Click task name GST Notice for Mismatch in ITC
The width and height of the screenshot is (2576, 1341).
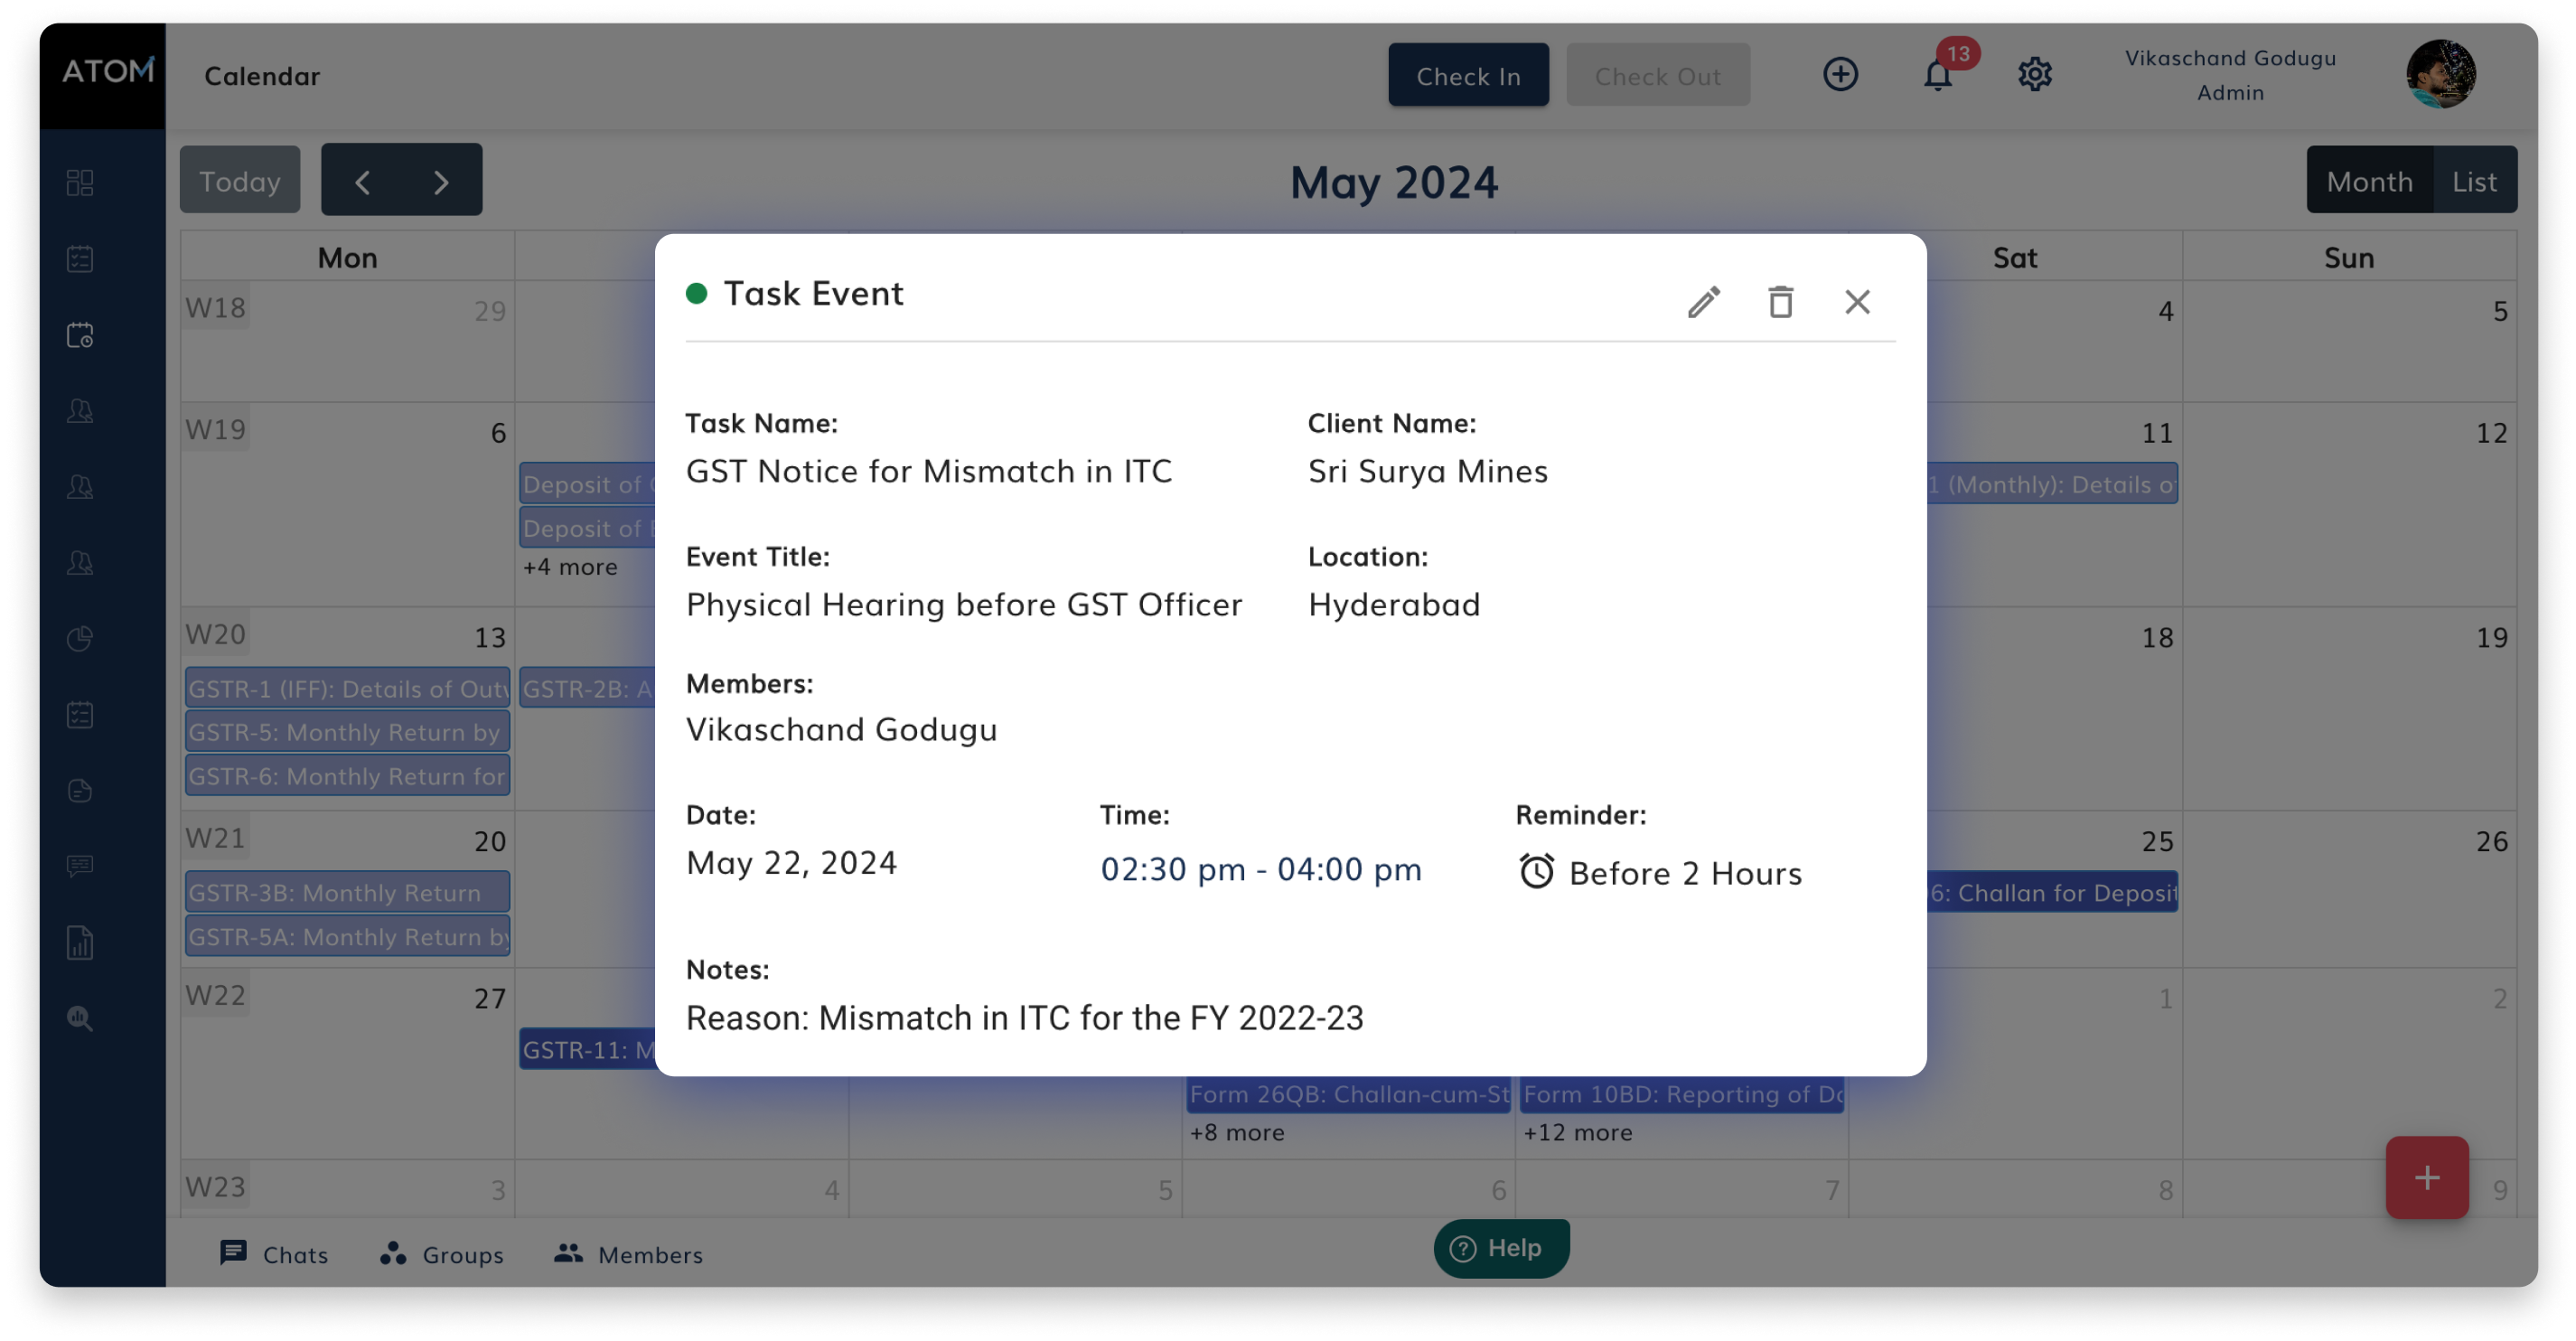928,471
